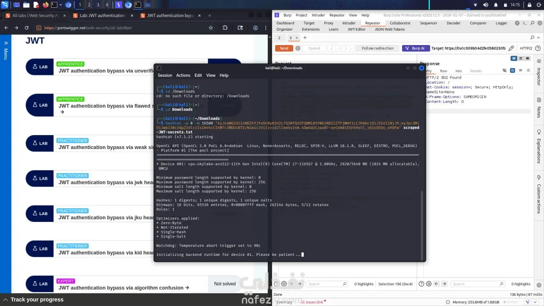Close Repeater tab 3

[x=297, y=38]
